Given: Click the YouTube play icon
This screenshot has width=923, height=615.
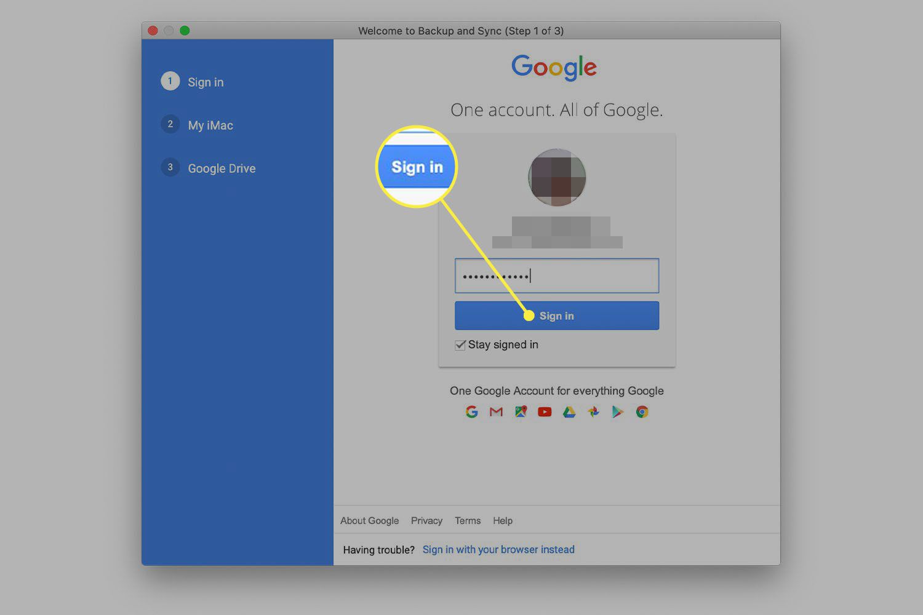Looking at the screenshot, I should tap(545, 412).
